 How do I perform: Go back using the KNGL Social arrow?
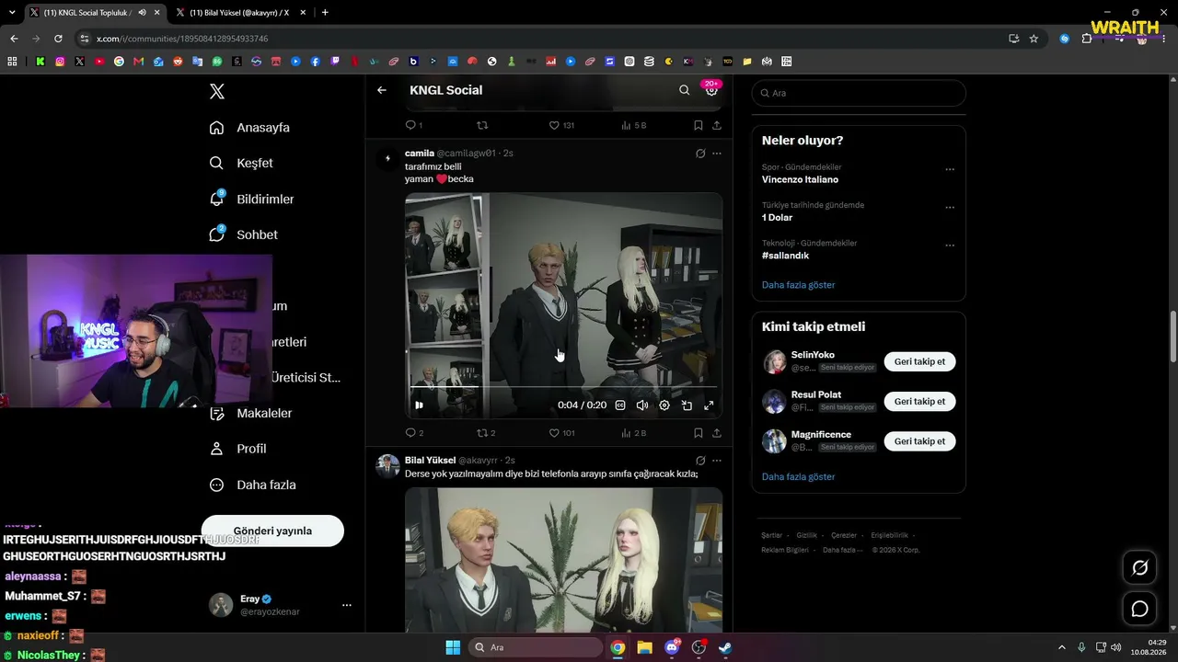click(x=382, y=90)
